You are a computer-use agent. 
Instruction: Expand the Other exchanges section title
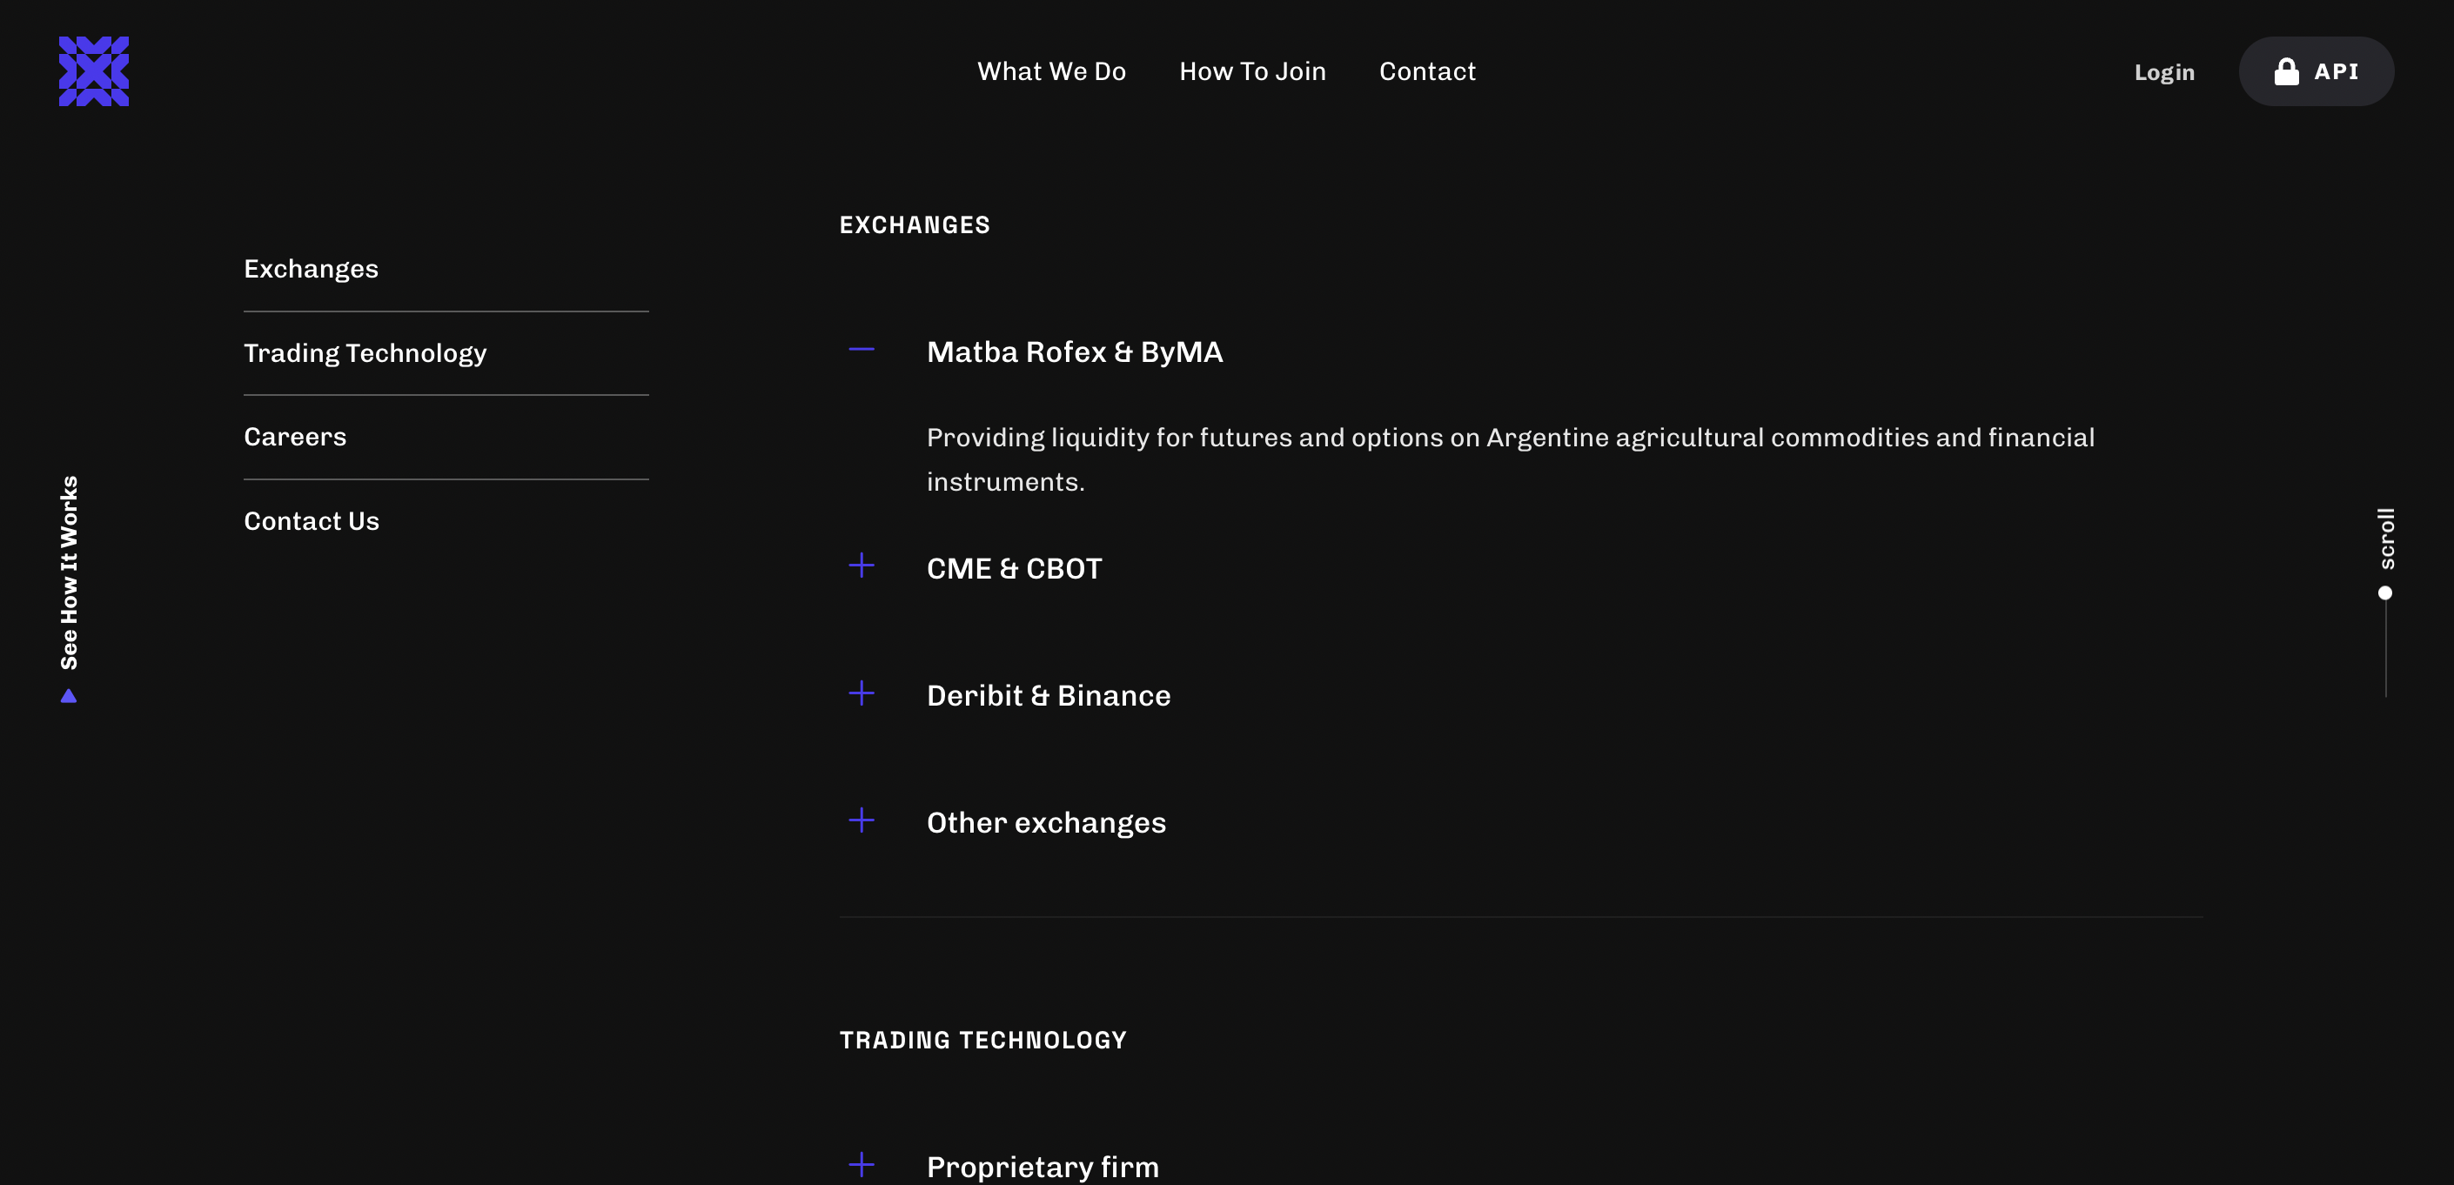point(1045,822)
